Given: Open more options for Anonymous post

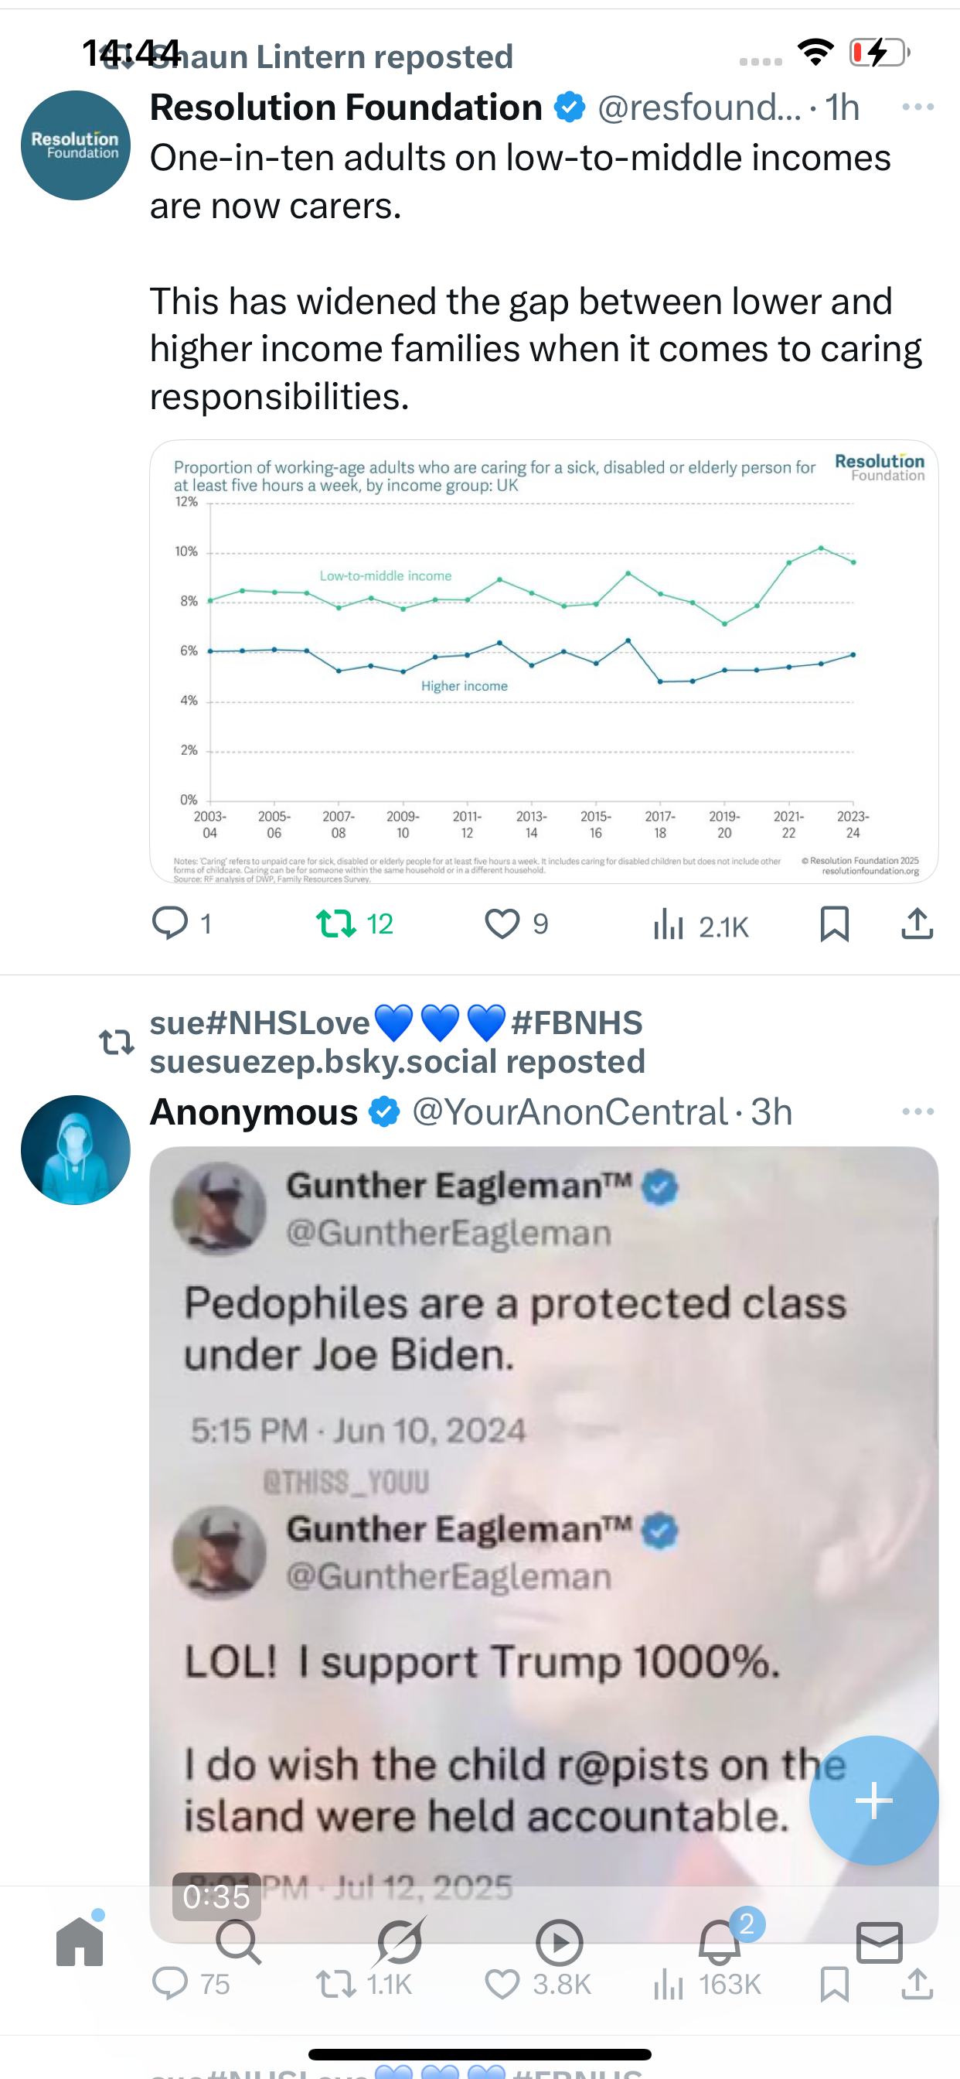Looking at the screenshot, I should (x=918, y=1111).
